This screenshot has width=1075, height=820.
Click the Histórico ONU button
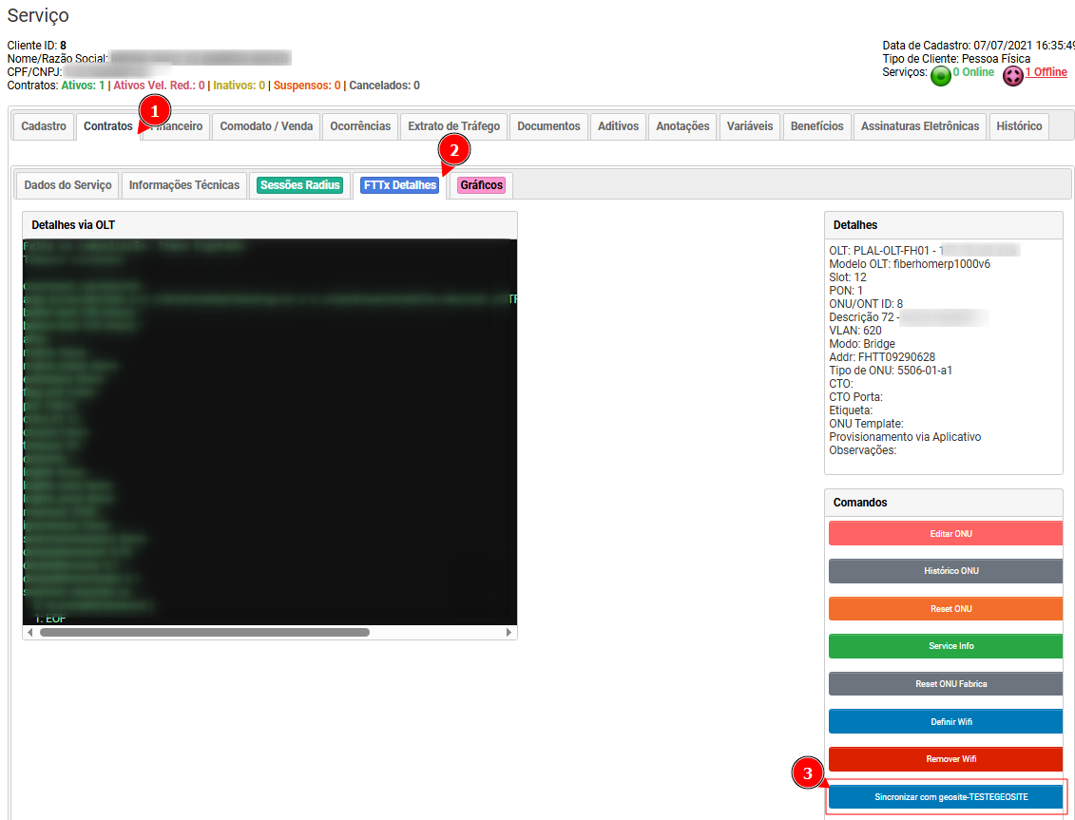[946, 571]
